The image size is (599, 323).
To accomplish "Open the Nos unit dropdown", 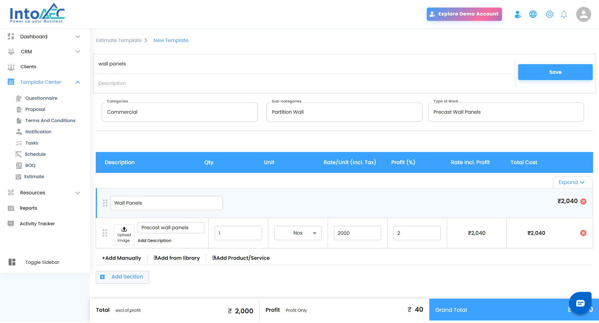I will pos(298,233).
